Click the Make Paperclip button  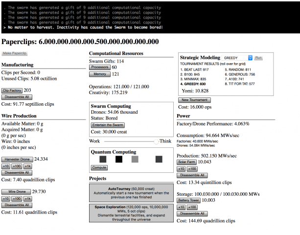15,53
